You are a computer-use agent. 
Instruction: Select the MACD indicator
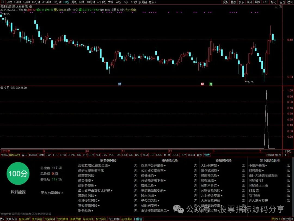33,155
